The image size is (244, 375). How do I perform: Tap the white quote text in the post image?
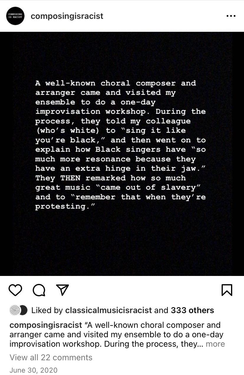(x=120, y=145)
